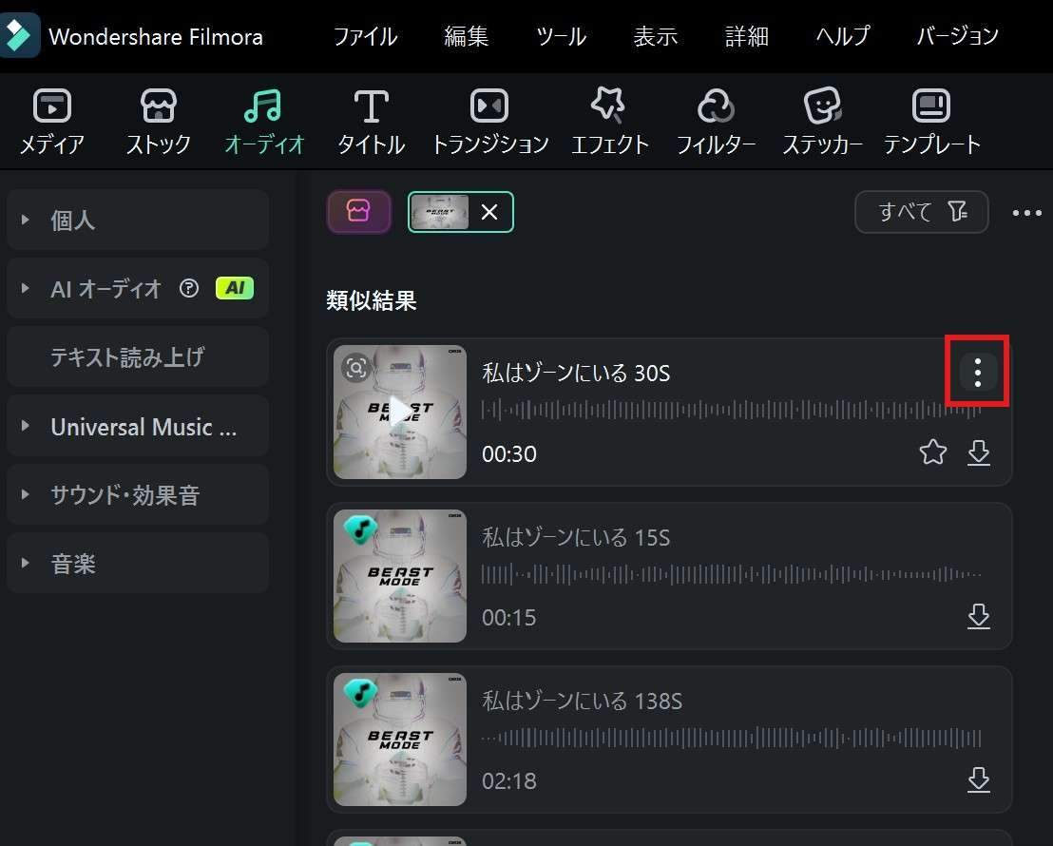The height and width of the screenshot is (846, 1053).
Task: Download the 私はゾーンにいる 15S track
Action: click(x=979, y=616)
